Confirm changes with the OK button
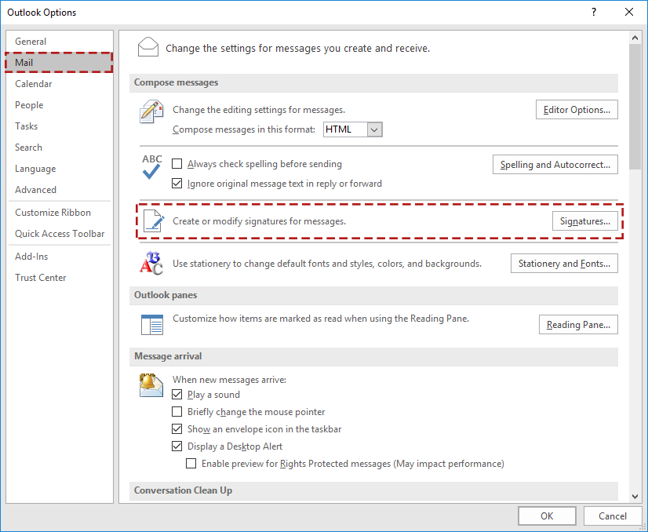This screenshot has height=532, width=648. tap(547, 516)
